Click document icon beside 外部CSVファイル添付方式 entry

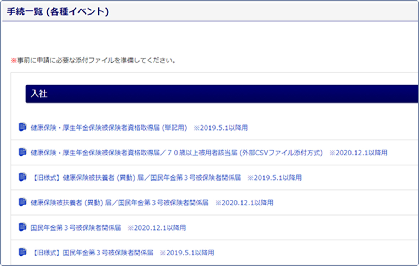(22, 152)
